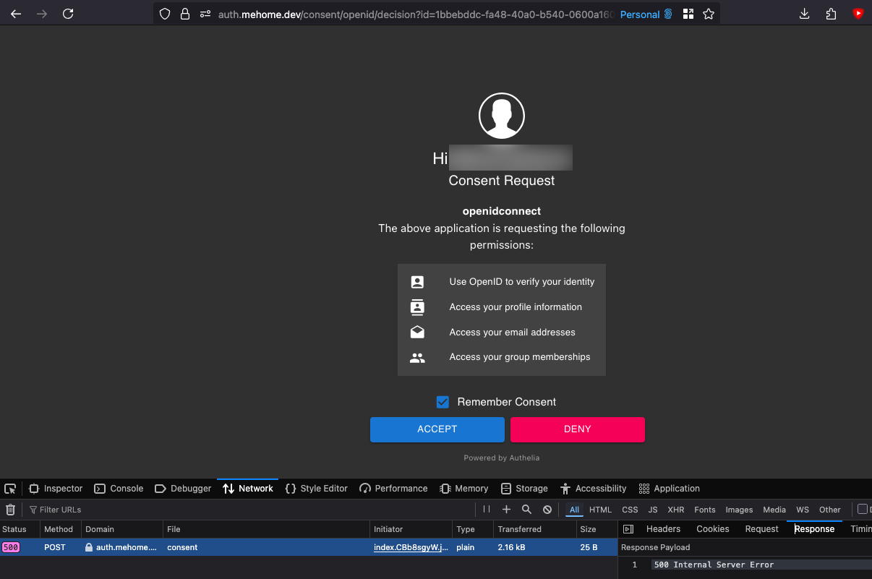Open network search with magnifier icon
Image resolution: width=872 pixels, height=579 pixels.
pos(527,510)
